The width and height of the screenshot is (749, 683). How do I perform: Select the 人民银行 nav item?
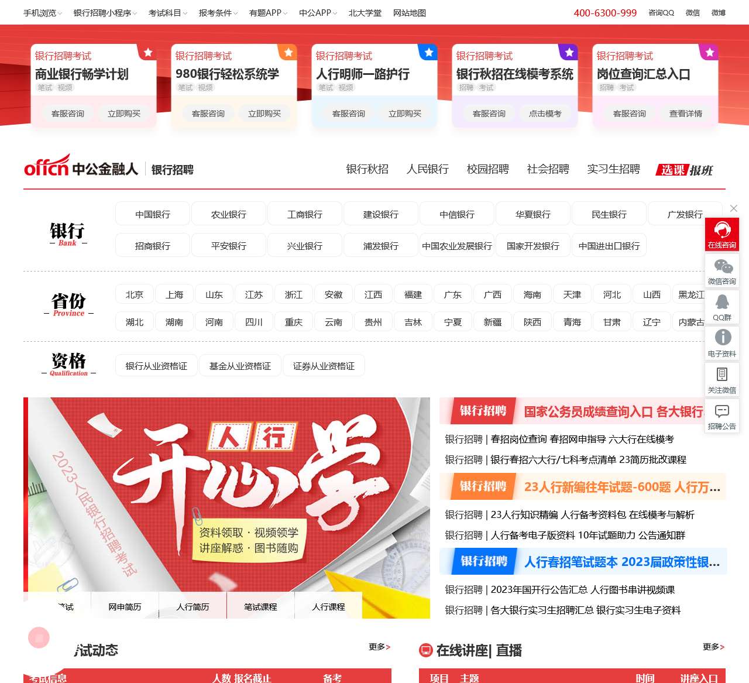[x=428, y=169]
